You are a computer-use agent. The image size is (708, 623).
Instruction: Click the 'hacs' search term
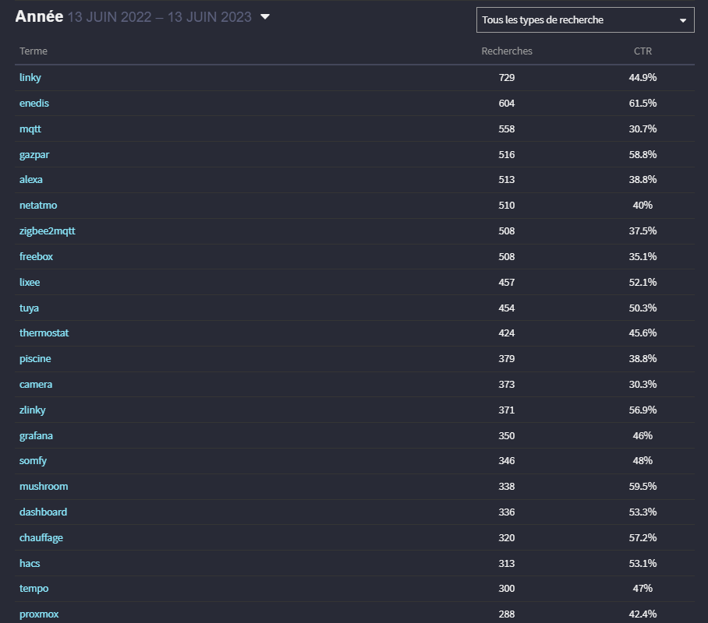[x=30, y=564]
